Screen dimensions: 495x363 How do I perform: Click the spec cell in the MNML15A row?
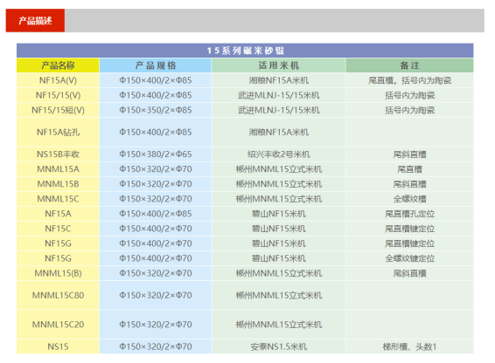[x=156, y=169]
